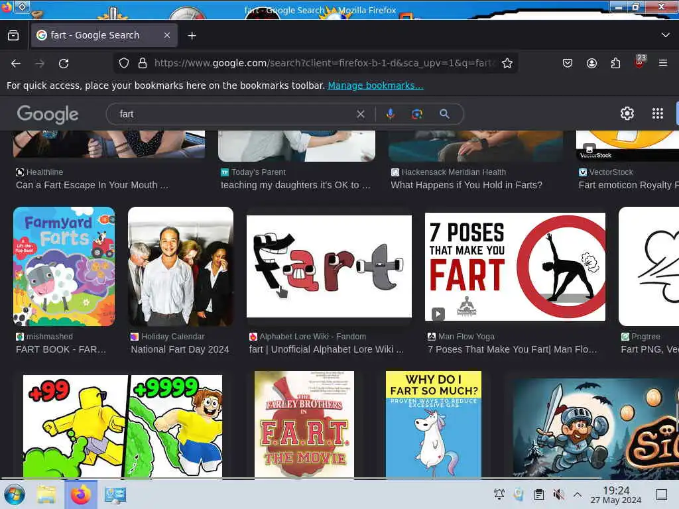Click the Google logo
This screenshot has width=679, height=509.
pyautogui.click(x=48, y=114)
